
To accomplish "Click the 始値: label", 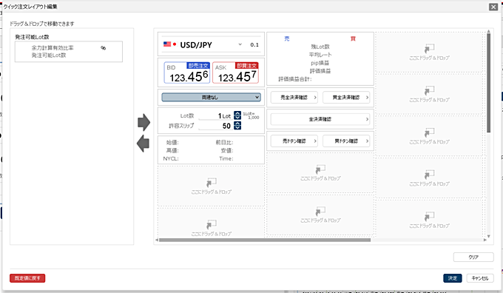I will tap(172, 143).
